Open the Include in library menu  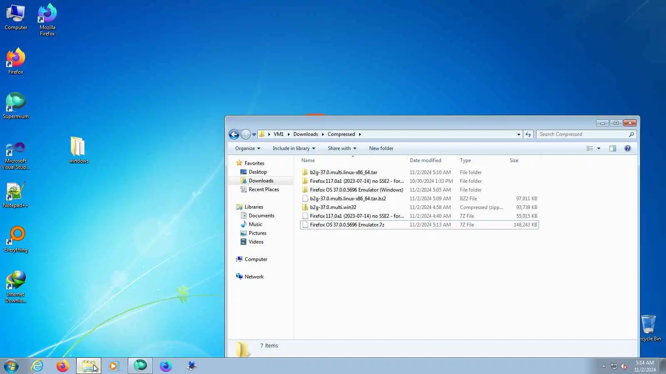pos(294,148)
